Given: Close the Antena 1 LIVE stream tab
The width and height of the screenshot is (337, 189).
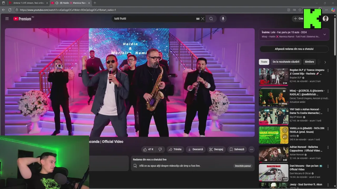Looking at the screenshot, I should [x=47, y=3].
